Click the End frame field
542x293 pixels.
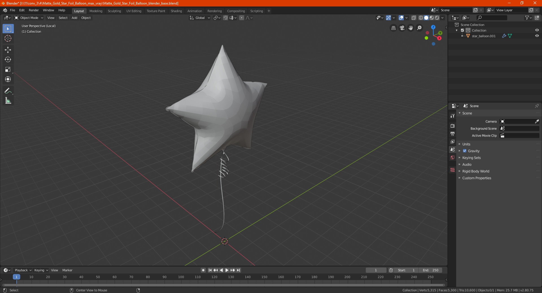pos(430,270)
